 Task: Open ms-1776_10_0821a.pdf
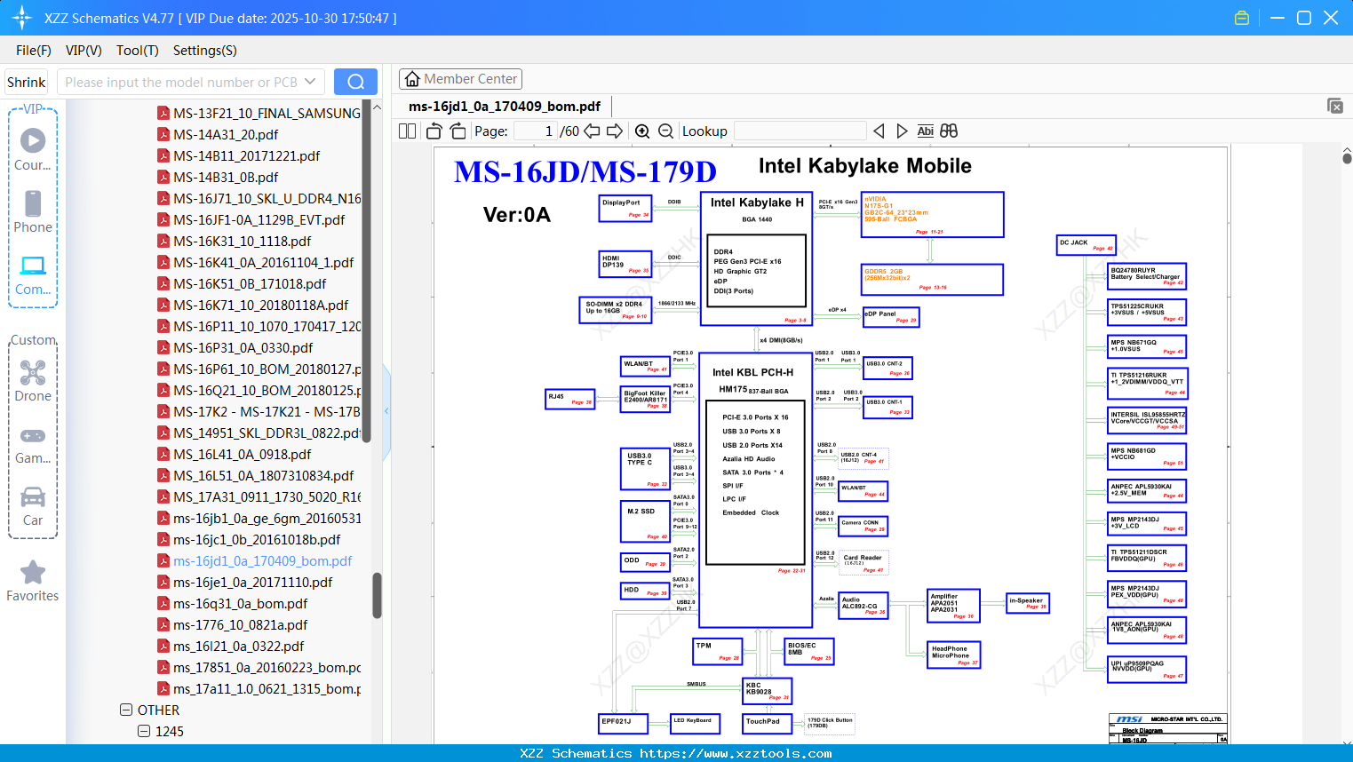click(x=241, y=625)
